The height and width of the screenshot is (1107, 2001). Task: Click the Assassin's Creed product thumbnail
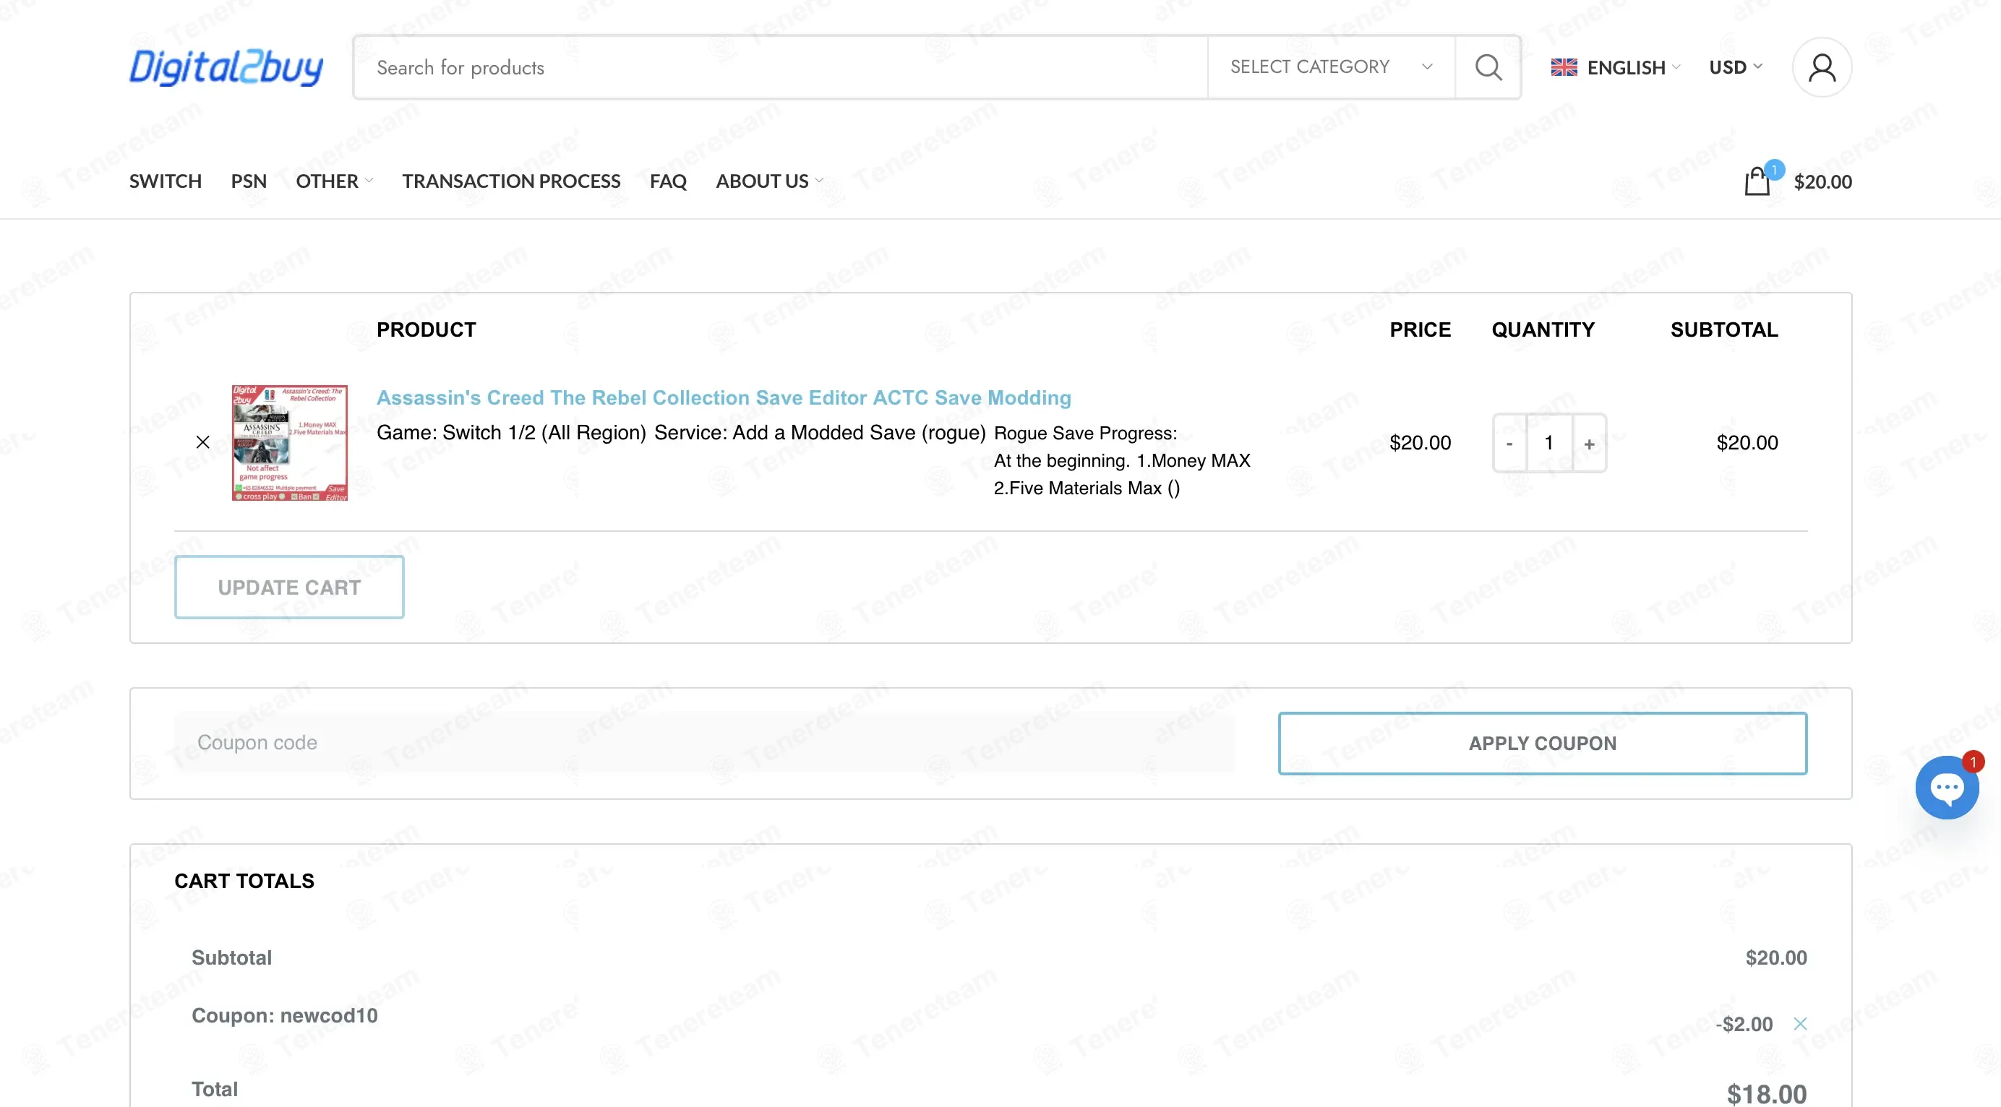point(290,442)
